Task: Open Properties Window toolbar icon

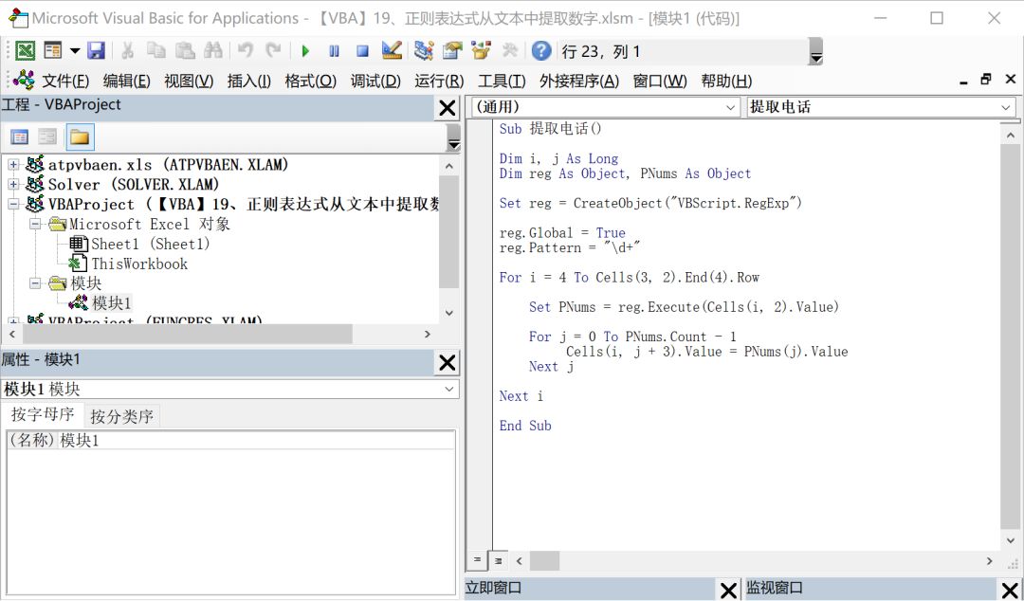Action: 452,51
